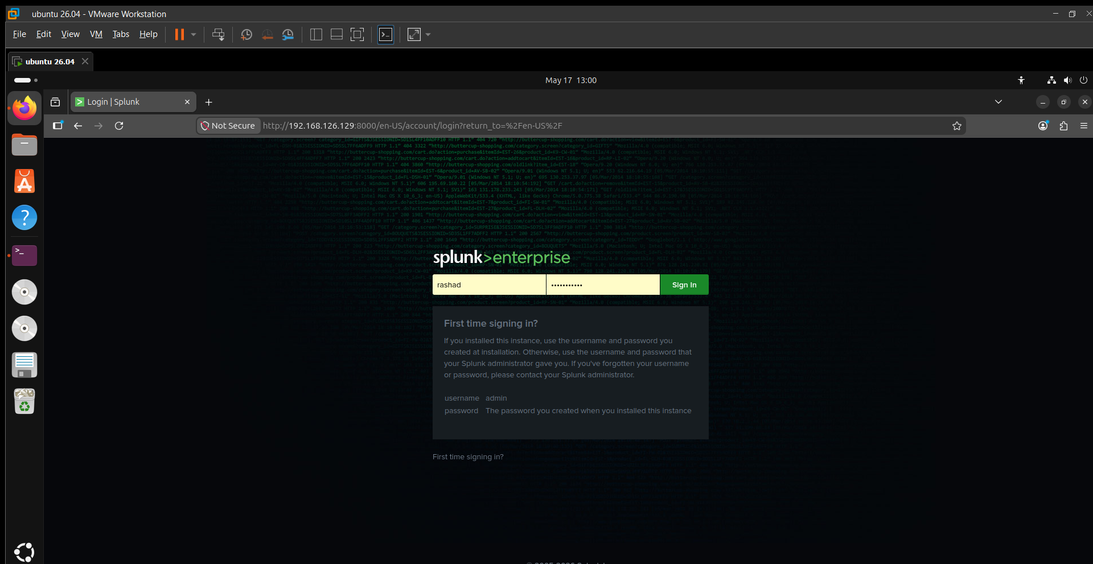Open a new Firefox tab
The height and width of the screenshot is (564, 1093).
click(x=209, y=102)
